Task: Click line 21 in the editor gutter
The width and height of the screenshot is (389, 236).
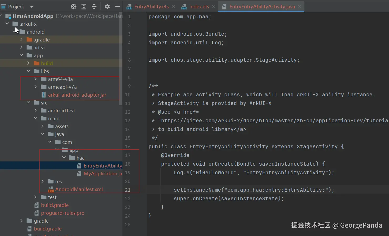Action: point(128,190)
